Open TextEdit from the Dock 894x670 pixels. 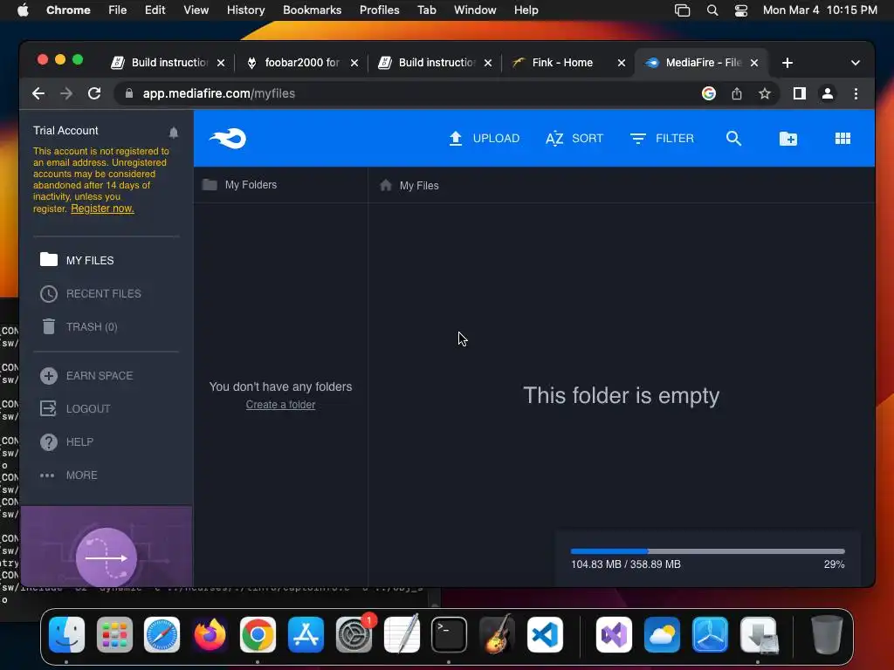tap(402, 635)
